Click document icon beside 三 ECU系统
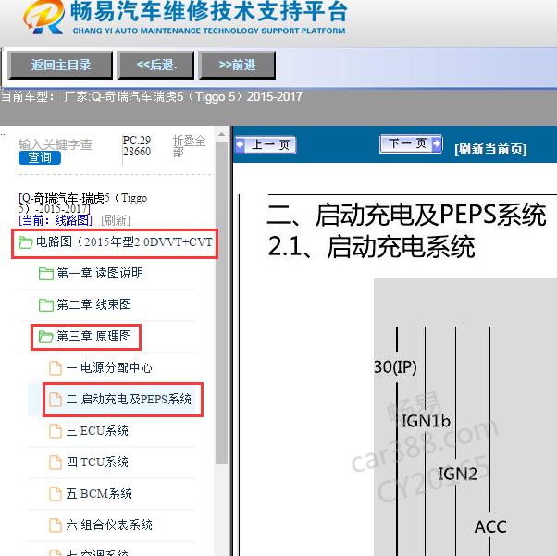Screen dimensions: 557x556 tap(56, 430)
